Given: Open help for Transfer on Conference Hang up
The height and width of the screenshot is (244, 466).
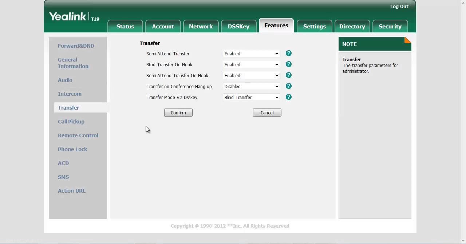Looking at the screenshot, I should [x=289, y=86].
